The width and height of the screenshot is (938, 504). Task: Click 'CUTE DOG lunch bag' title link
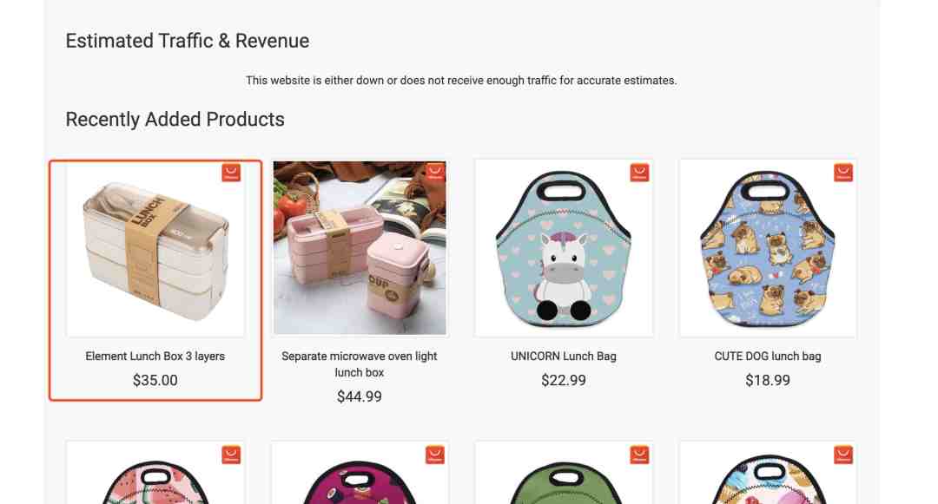tap(768, 356)
